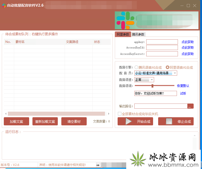Click the 状态 column header
The image size is (202, 169).
102,42
